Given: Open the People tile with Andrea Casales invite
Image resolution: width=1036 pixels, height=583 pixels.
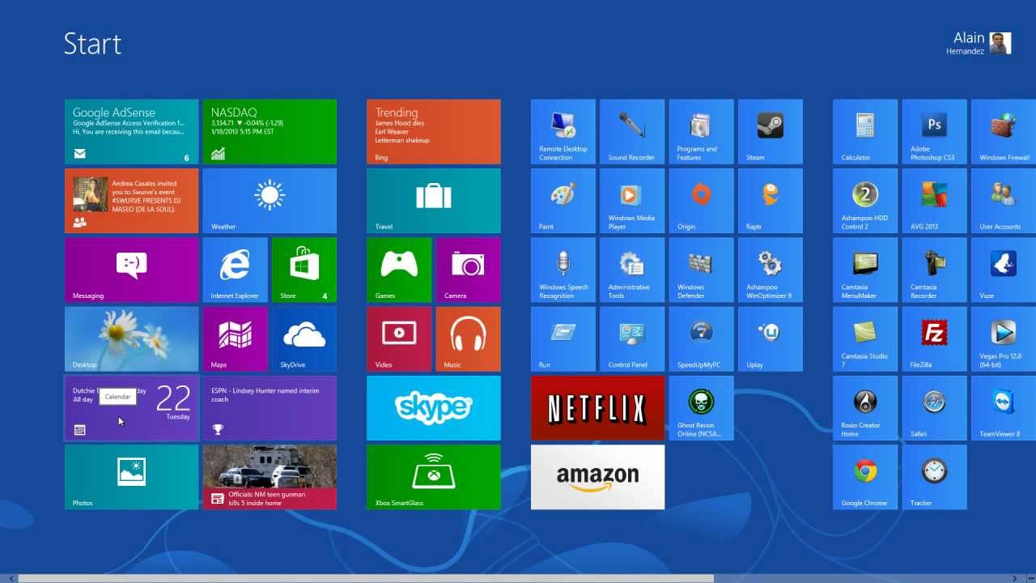Looking at the screenshot, I should 132,201.
